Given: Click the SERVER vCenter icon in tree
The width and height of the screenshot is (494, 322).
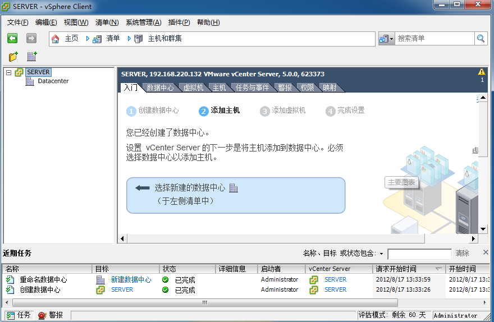Looking at the screenshot, I should coord(19,72).
